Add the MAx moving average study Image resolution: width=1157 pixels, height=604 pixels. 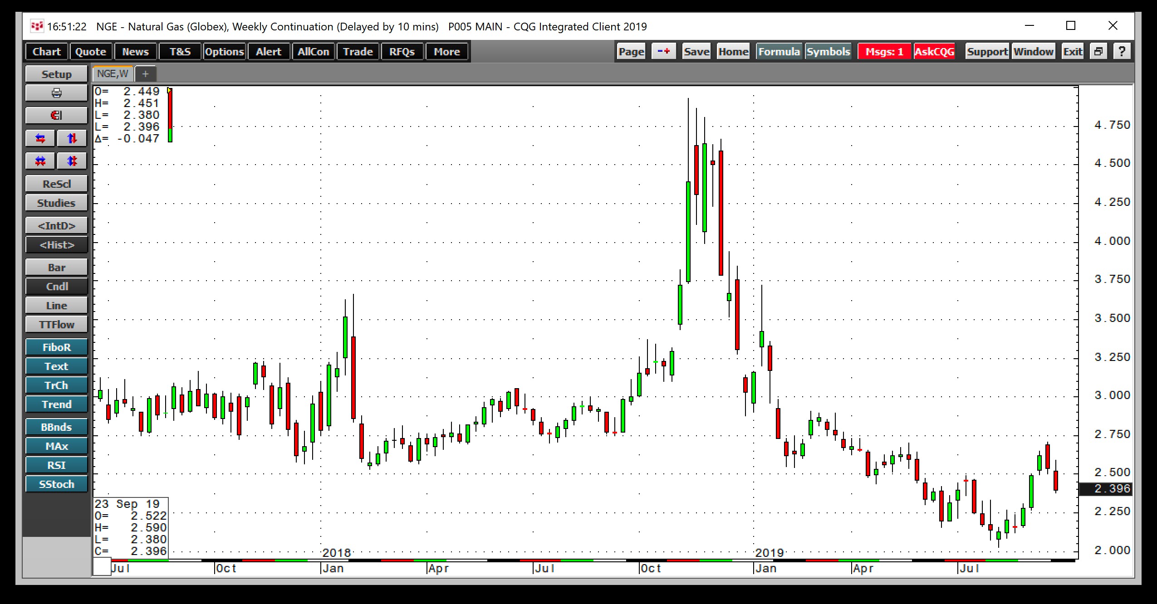pos(56,446)
